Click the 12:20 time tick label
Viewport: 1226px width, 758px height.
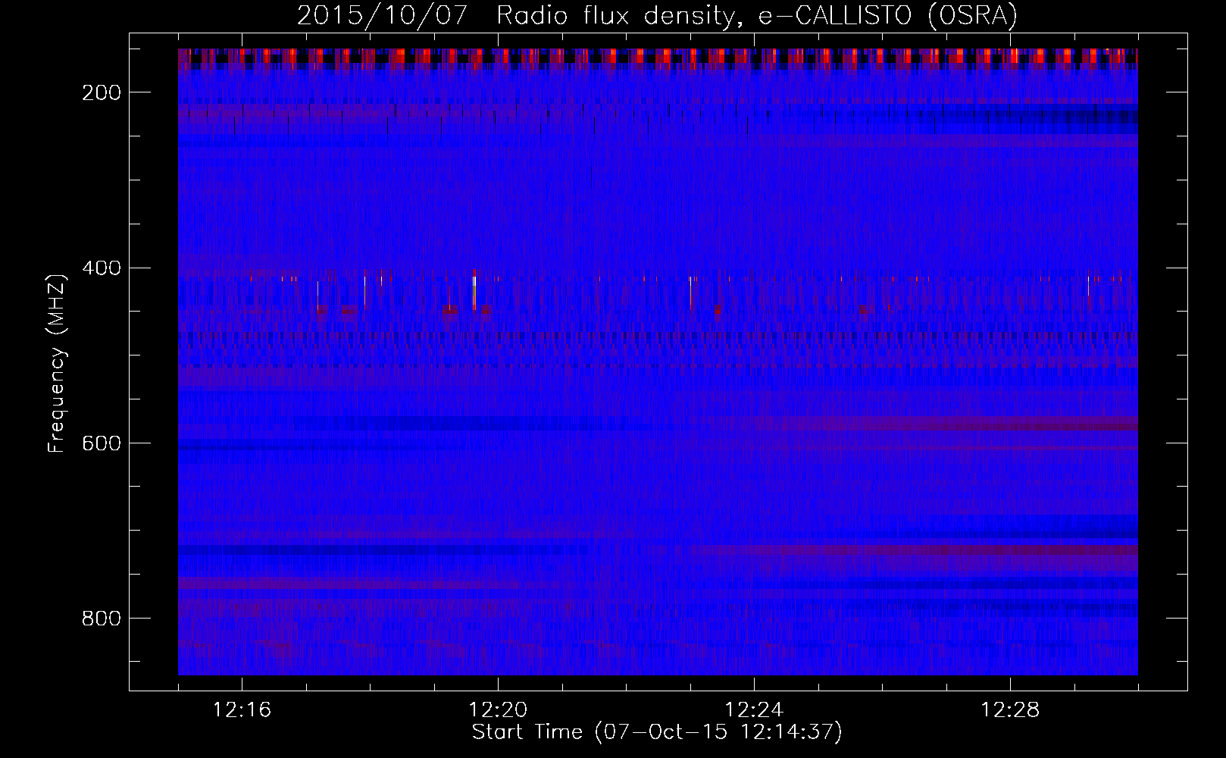click(x=498, y=710)
